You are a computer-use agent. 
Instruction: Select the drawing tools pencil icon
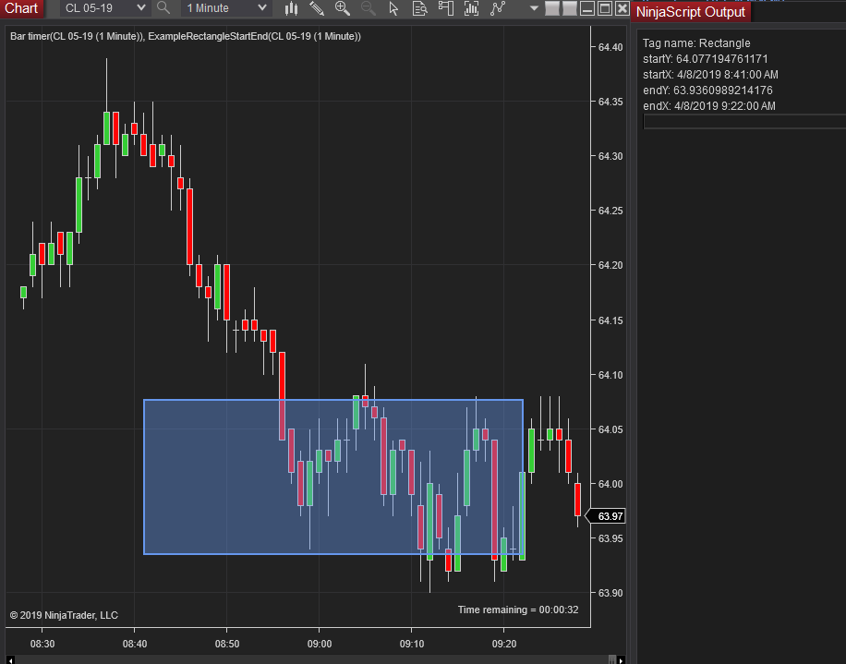[317, 8]
